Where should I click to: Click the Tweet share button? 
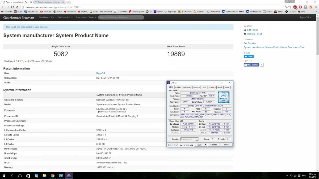tap(249, 56)
